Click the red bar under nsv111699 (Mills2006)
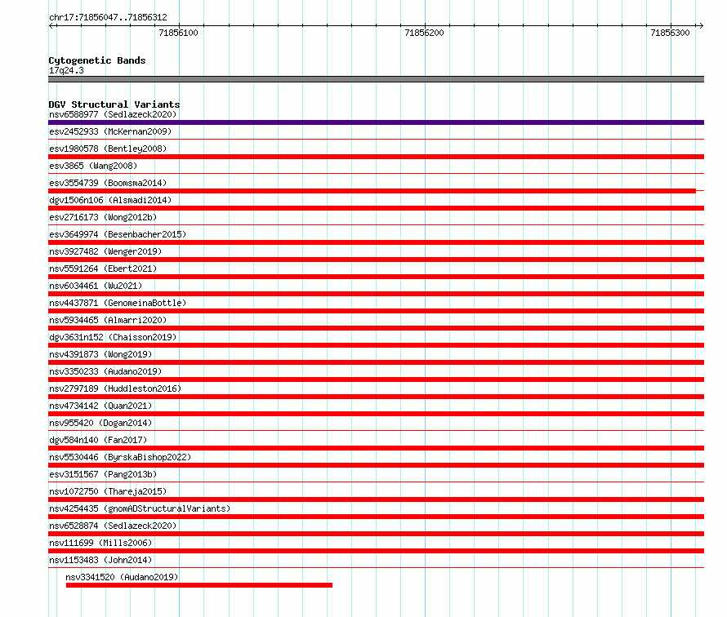727x617 pixels. (376, 551)
